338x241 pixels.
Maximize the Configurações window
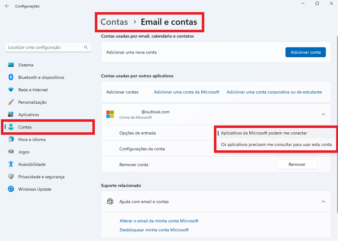[317, 3]
